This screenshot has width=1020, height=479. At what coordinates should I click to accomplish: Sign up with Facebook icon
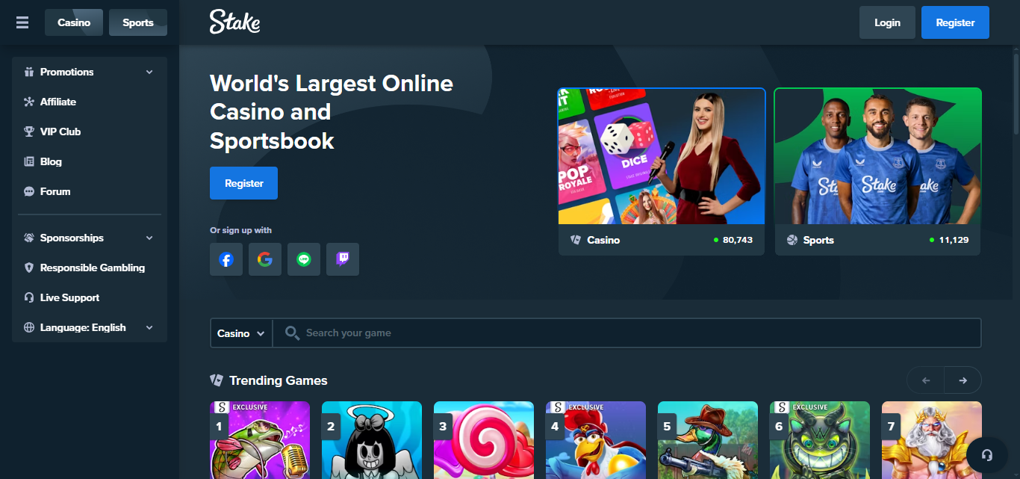(x=226, y=259)
